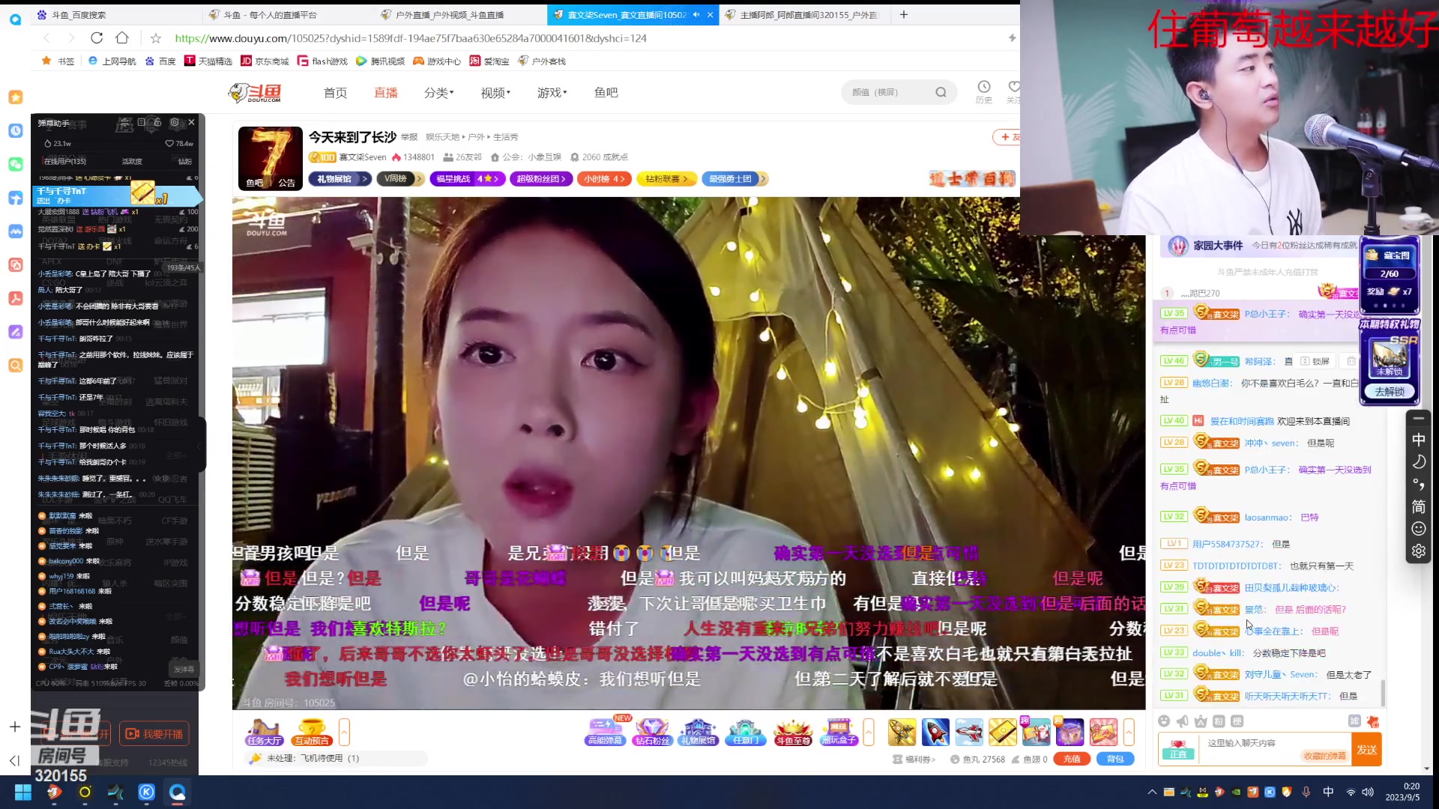1439x809 pixels.
Task: Bookmark page with the star icon
Action: coord(156,38)
